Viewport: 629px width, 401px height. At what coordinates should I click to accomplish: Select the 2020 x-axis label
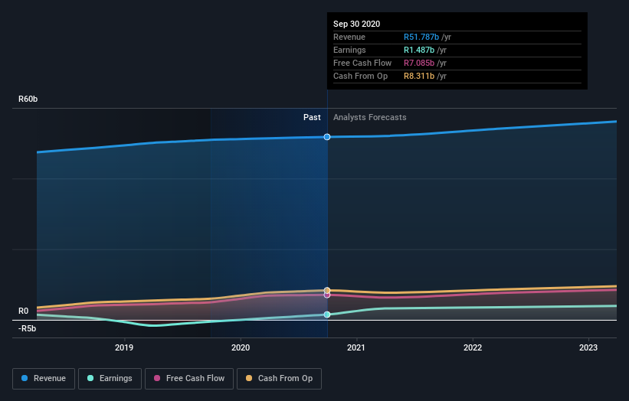click(x=241, y=347)
